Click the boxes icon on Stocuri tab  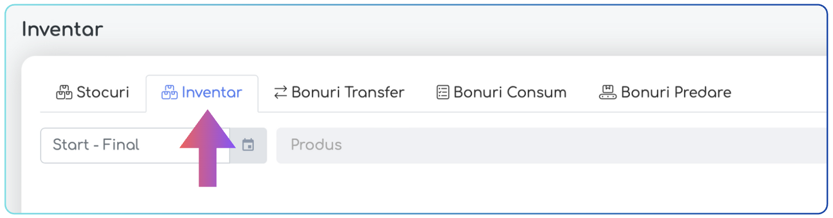point(64,92)
